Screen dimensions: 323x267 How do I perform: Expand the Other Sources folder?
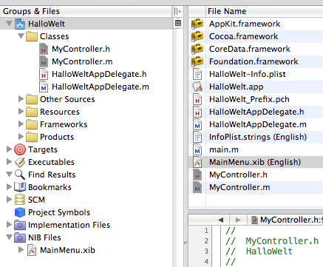(21, 99)
